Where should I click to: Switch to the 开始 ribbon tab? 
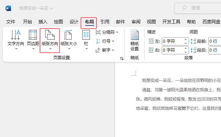pyautogui.click(x=27, y=22)
